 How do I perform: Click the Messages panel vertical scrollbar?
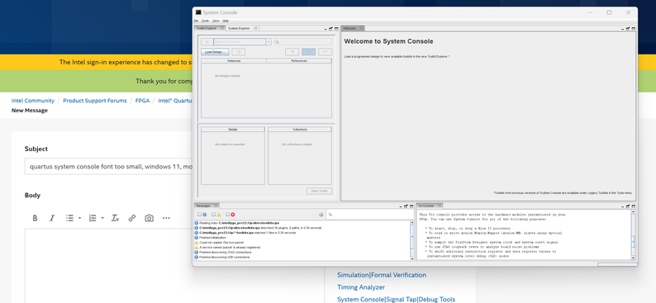tap(412, 240)
